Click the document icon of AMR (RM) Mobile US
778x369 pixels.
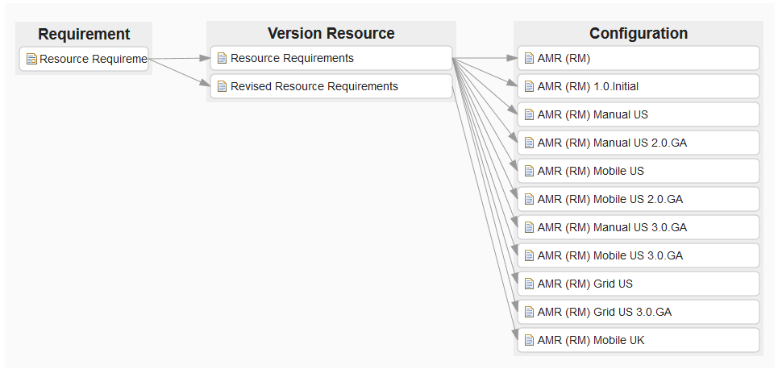529,171
